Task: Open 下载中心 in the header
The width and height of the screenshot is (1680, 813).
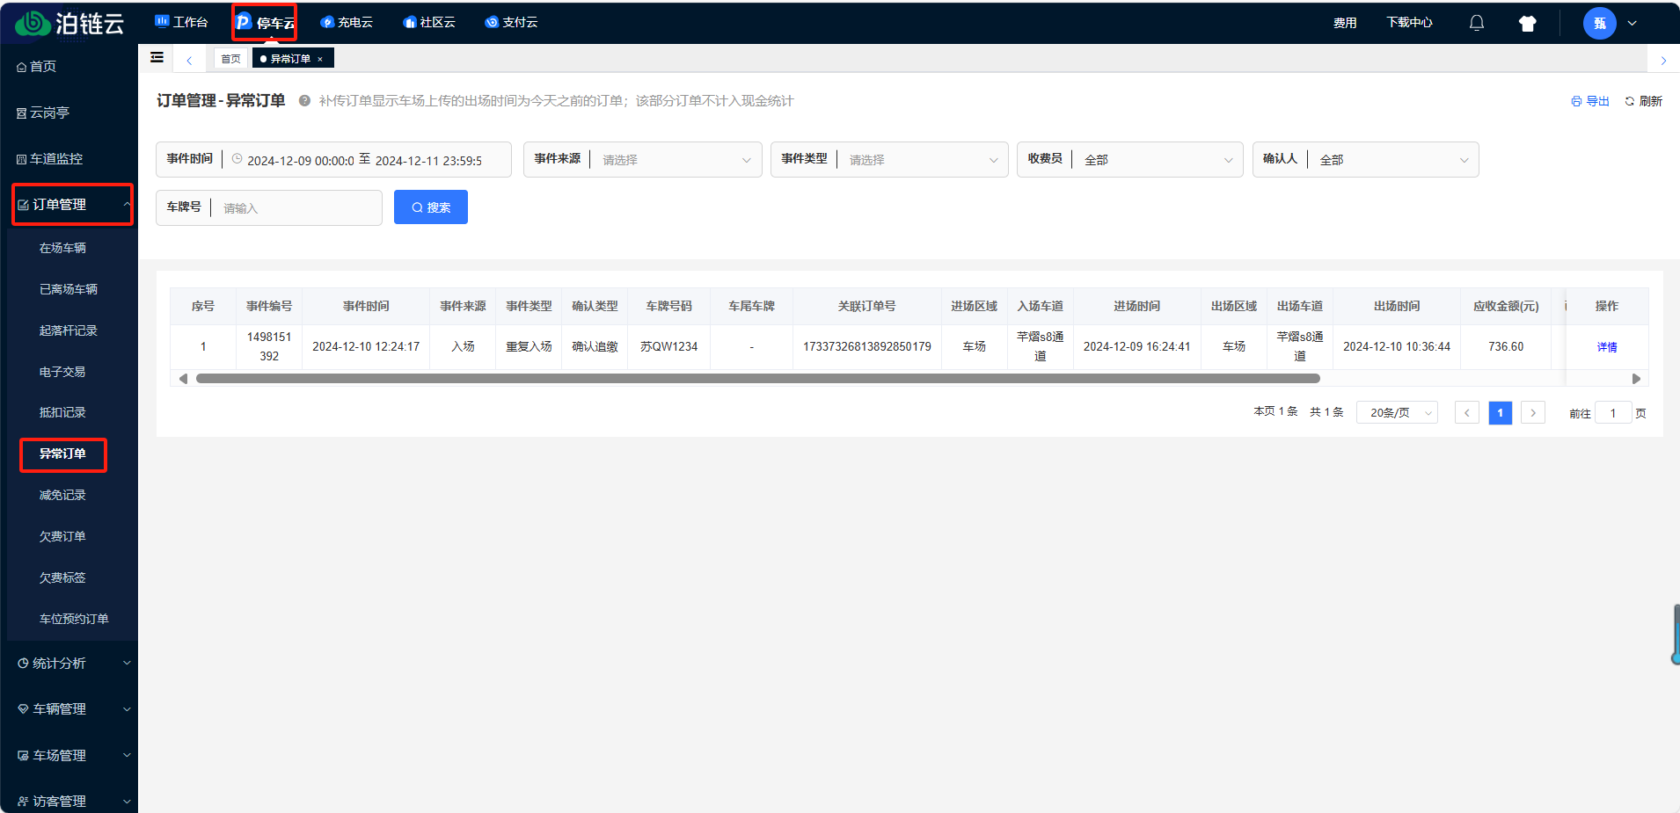Action: pos(1409,23)
